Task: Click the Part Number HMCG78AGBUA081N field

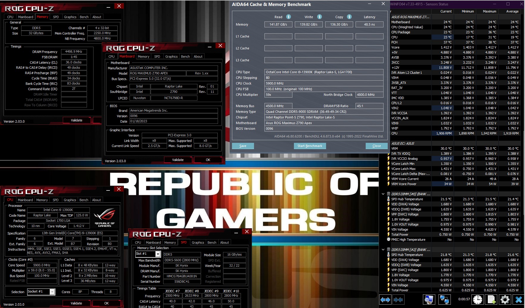Action: pyautogui.click(x=182, y=276)
